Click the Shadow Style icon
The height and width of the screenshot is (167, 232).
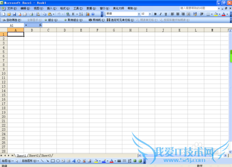(x=135, y=161)
